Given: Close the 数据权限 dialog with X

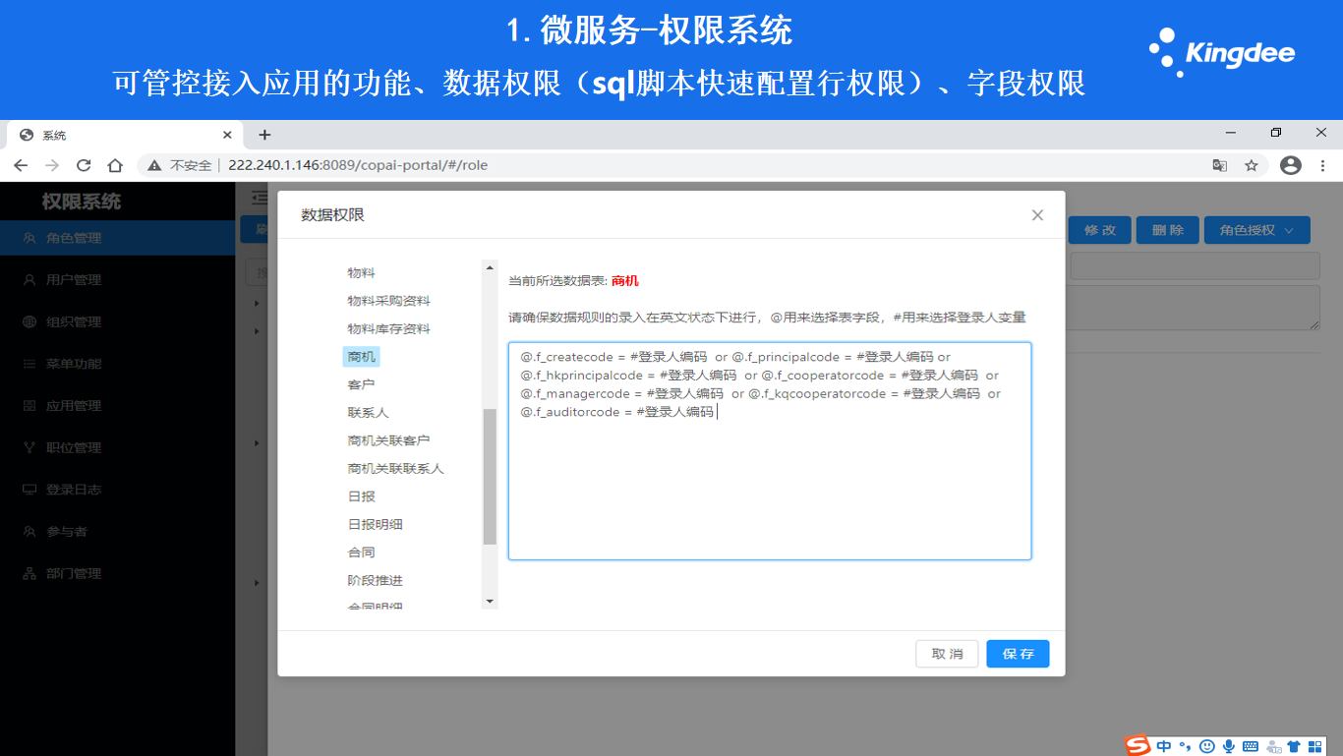Looking at the screenshot, I should pyautogui.click(x=1037, y=215).
